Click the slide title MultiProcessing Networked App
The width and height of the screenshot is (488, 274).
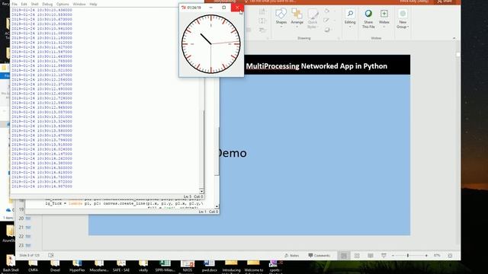(x=316, y=66)
